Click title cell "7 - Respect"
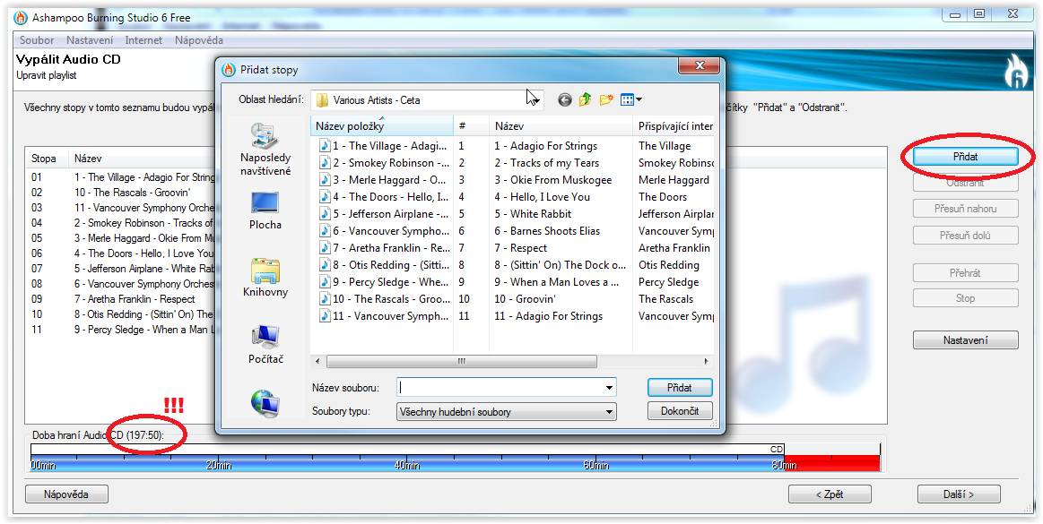 coord(520,248)
